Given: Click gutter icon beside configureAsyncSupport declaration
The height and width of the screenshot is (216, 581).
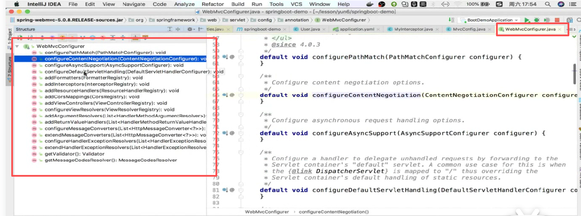Looking at the screenshot, I should click(225, 133).
